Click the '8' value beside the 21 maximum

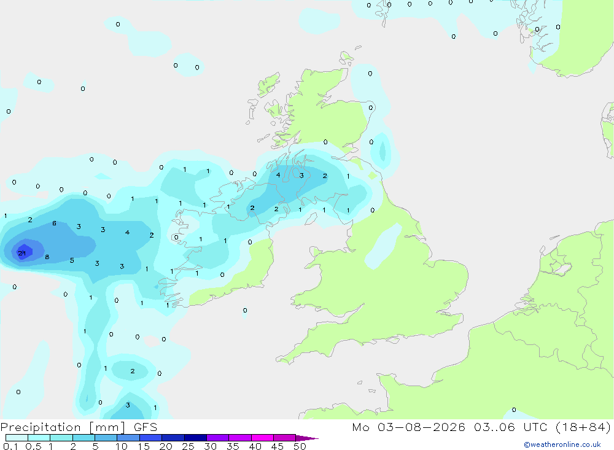[47, 257]
